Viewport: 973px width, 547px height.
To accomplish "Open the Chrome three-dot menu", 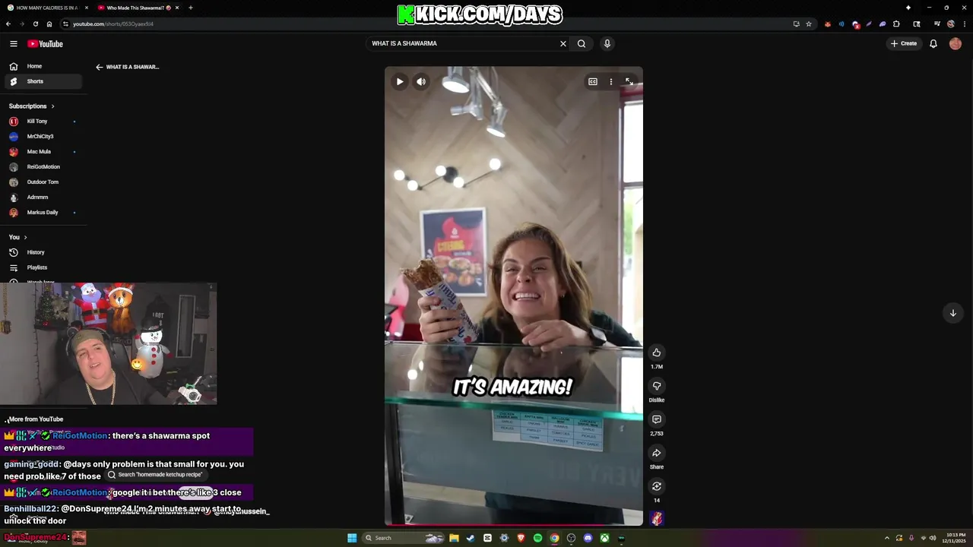I will [964, 24].
